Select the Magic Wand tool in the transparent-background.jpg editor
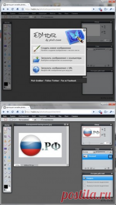Screen dimensions: 116x205 [x=9, y=136]
